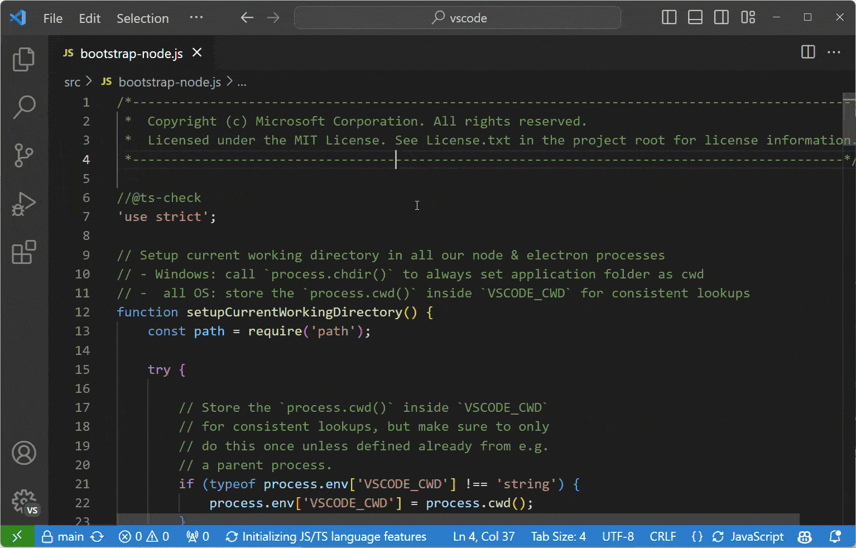856x548 pixels.
Task: Click the command center search box
Action: [x=458, y=17]
